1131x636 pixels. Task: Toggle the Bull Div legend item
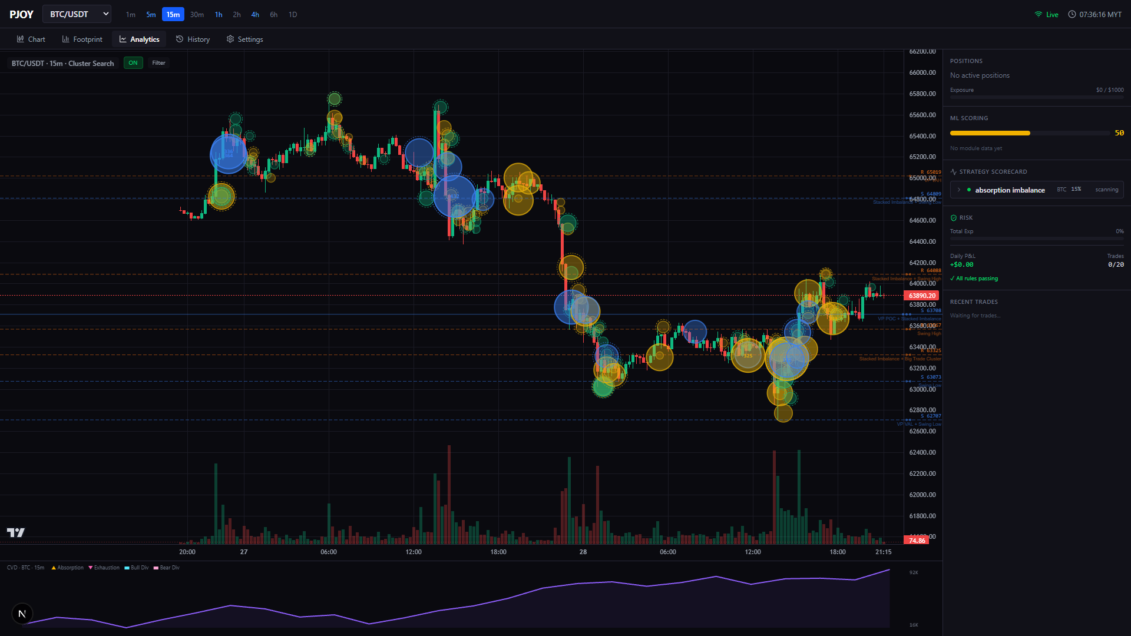pyautogui.click(x=137, y=568)
